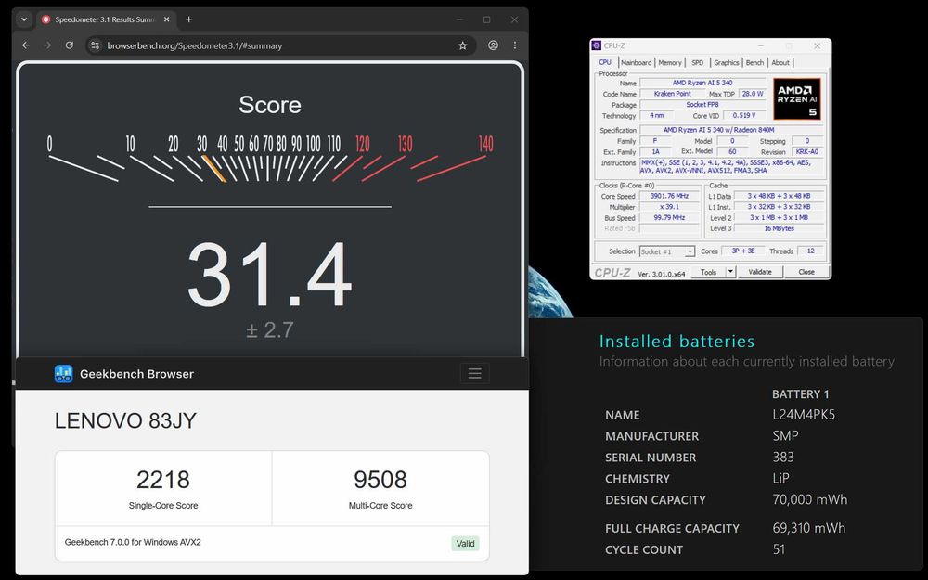Screen dimensions: 928x580
Task: Click the Close button in CPU-Z
Action: coord(806,272)
